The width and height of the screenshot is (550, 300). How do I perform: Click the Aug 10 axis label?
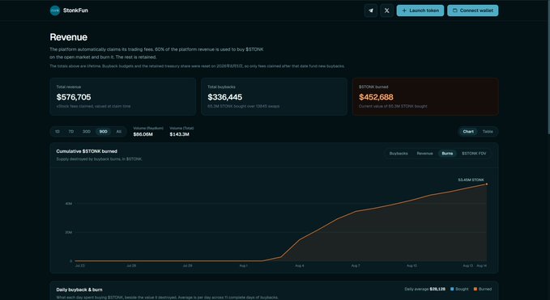[x=411, y=266]
